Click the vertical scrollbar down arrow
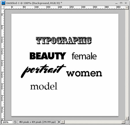Viewport: 130px width, 125px height. [127, 118]
